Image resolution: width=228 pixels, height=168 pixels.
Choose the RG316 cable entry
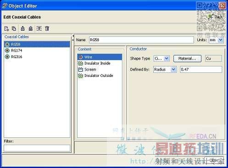pos(37,57)
